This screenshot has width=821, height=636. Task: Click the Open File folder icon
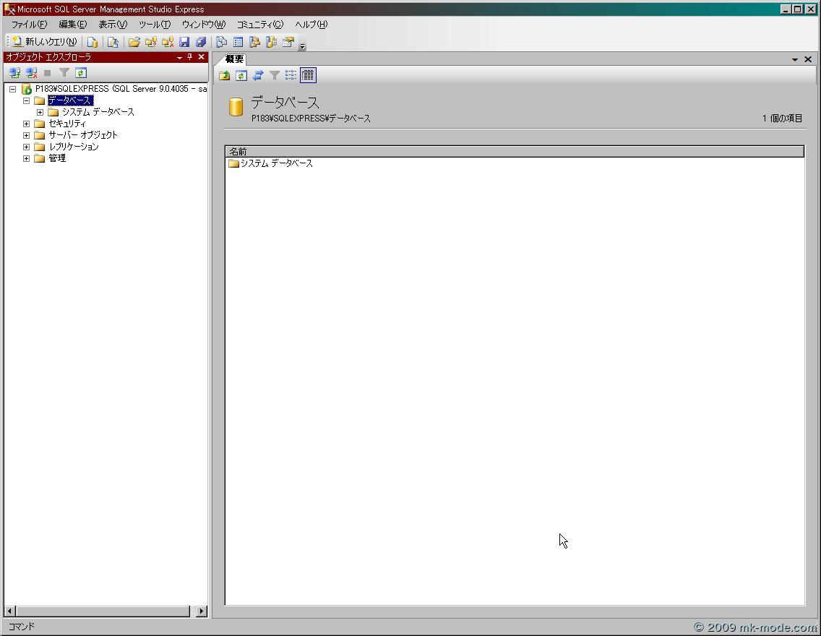pos(134,42)
